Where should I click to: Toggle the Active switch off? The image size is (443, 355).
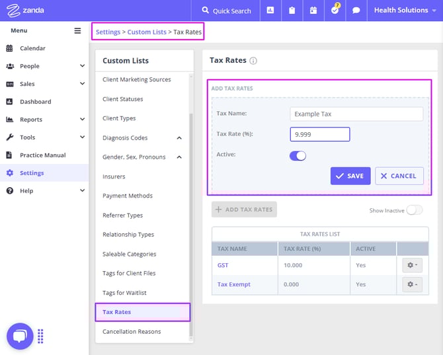[298, 156]
